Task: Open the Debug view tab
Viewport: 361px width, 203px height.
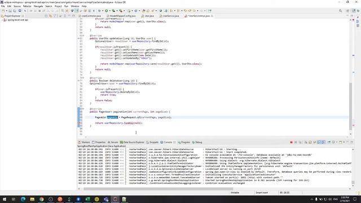Action: pos(197,142)
